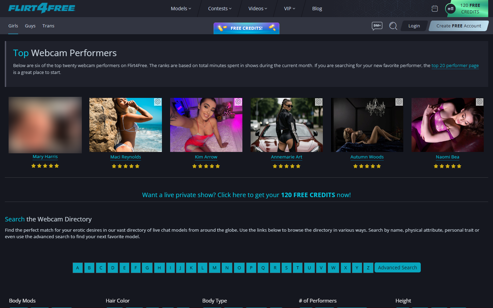Expand the Models dropdown menu
This screenshot has height=308, width=493.
[181, 9]
